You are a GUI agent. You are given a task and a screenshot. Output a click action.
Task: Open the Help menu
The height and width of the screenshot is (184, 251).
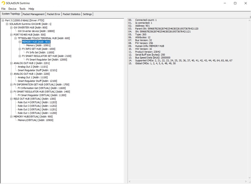click(31, 9)
